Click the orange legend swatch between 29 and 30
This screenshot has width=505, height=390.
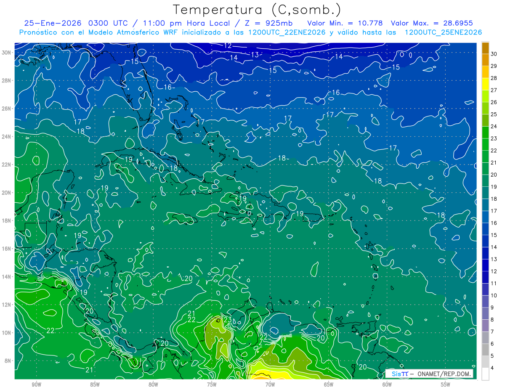click(x=485, y=60)
